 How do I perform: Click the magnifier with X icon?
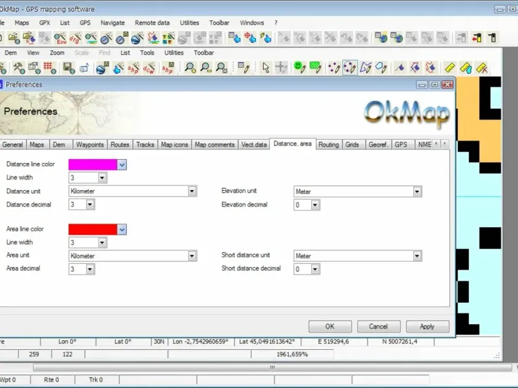221,68
